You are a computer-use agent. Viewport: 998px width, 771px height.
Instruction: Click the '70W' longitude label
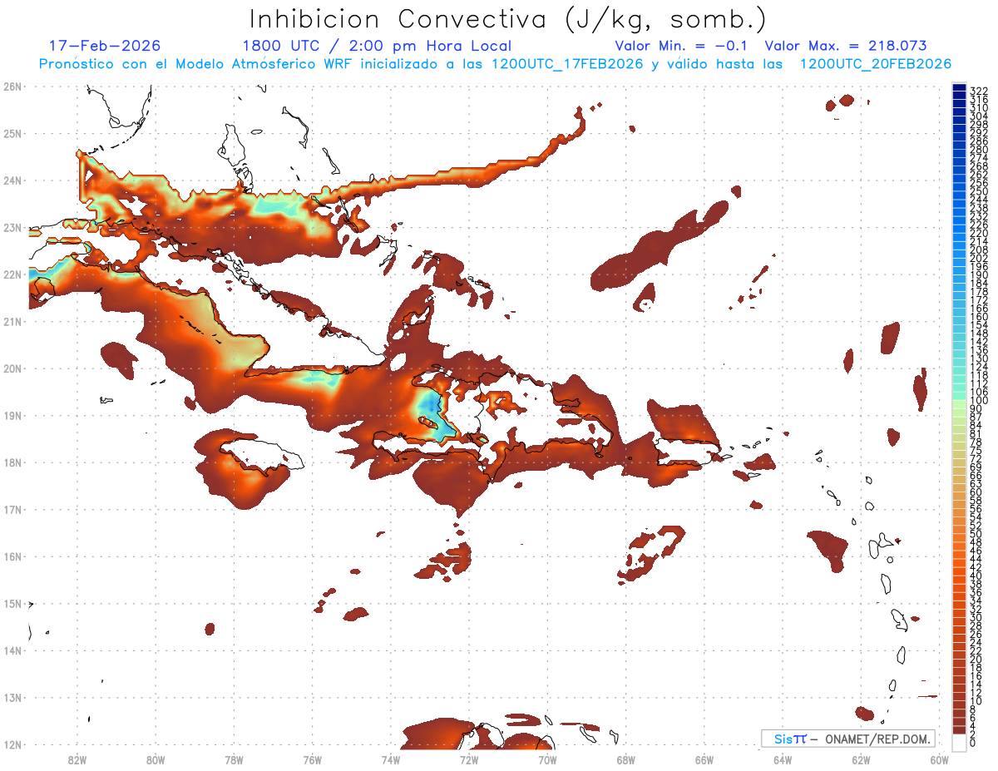(547, 759)
